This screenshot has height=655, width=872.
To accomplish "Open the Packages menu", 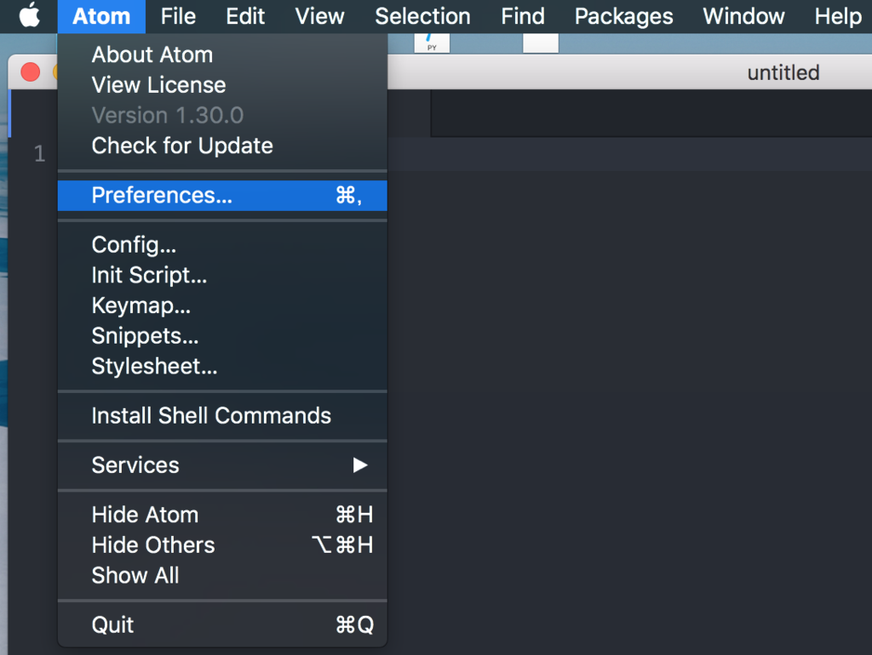I will point(623,16).
